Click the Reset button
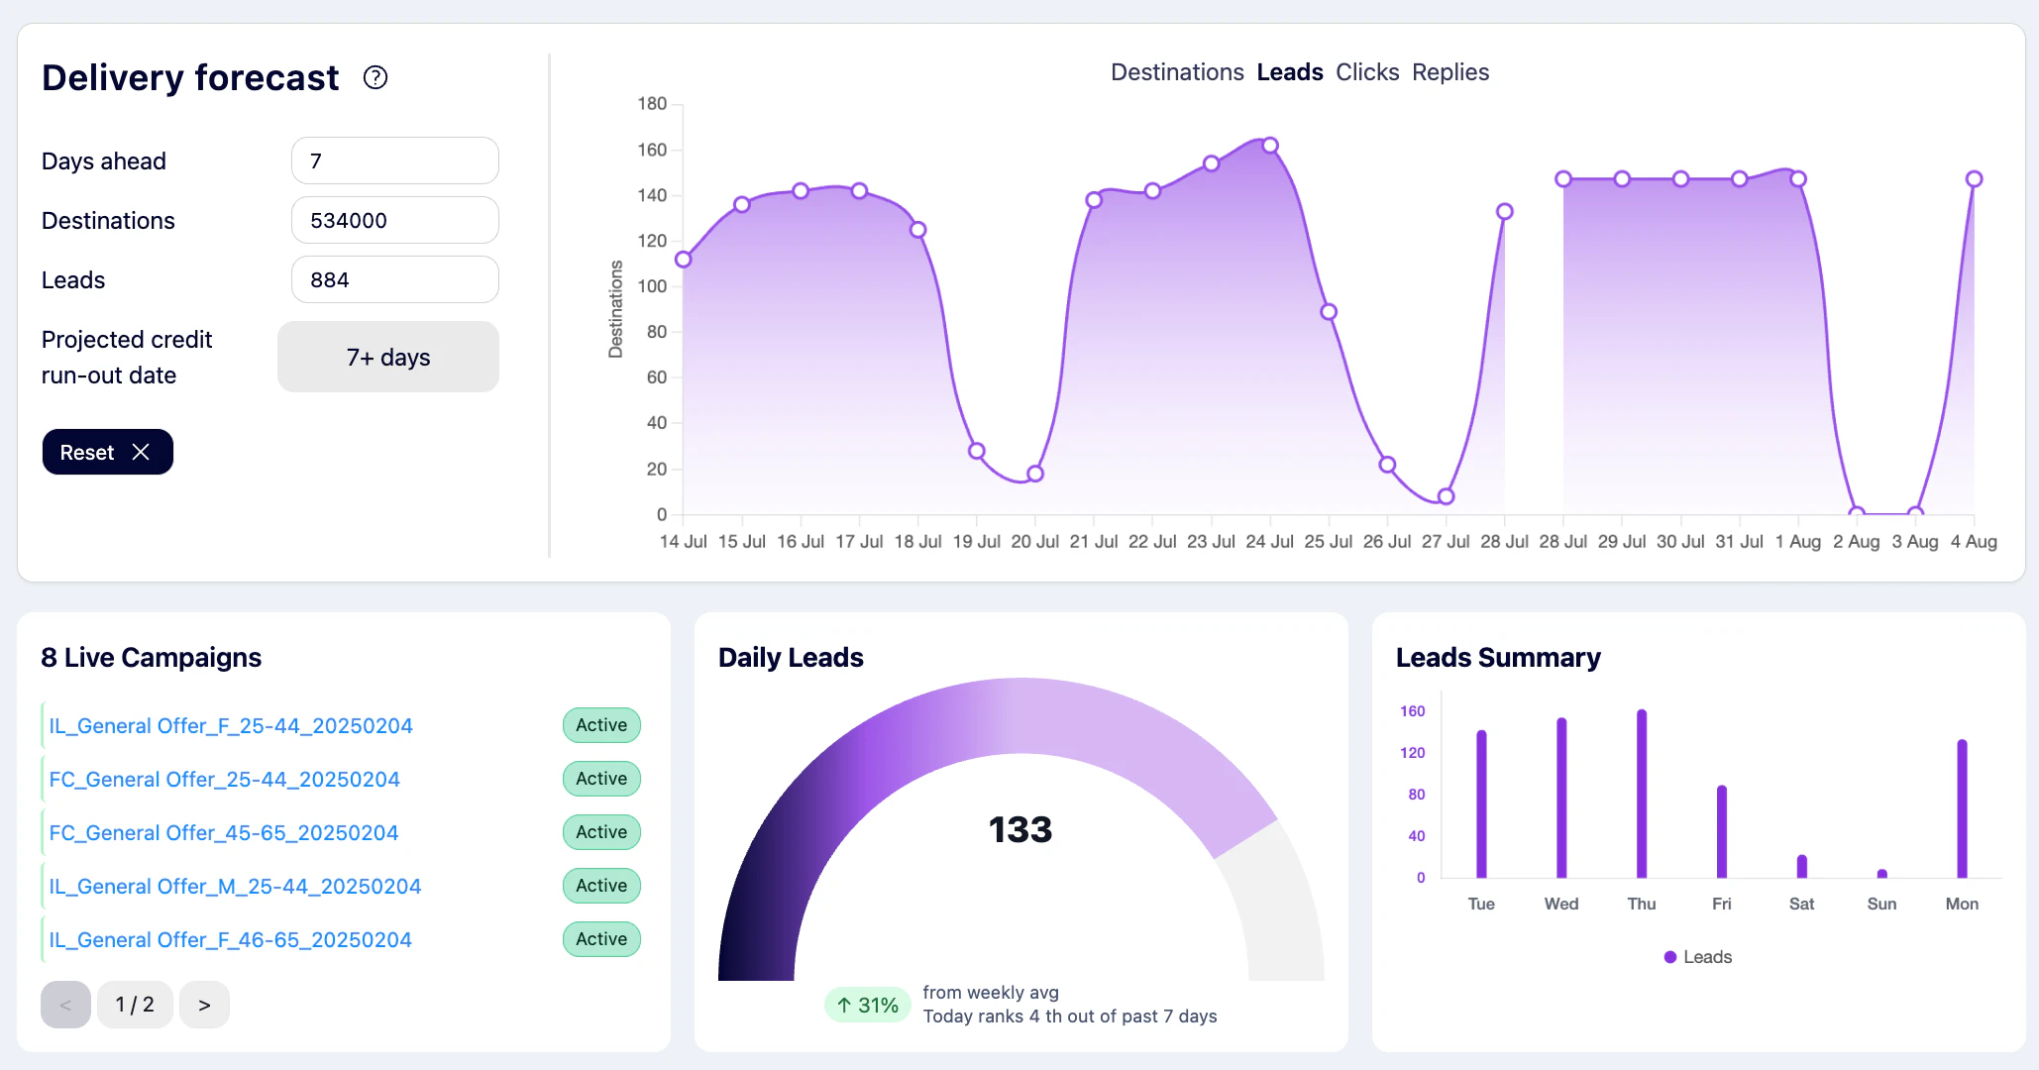 pos(107,452)
